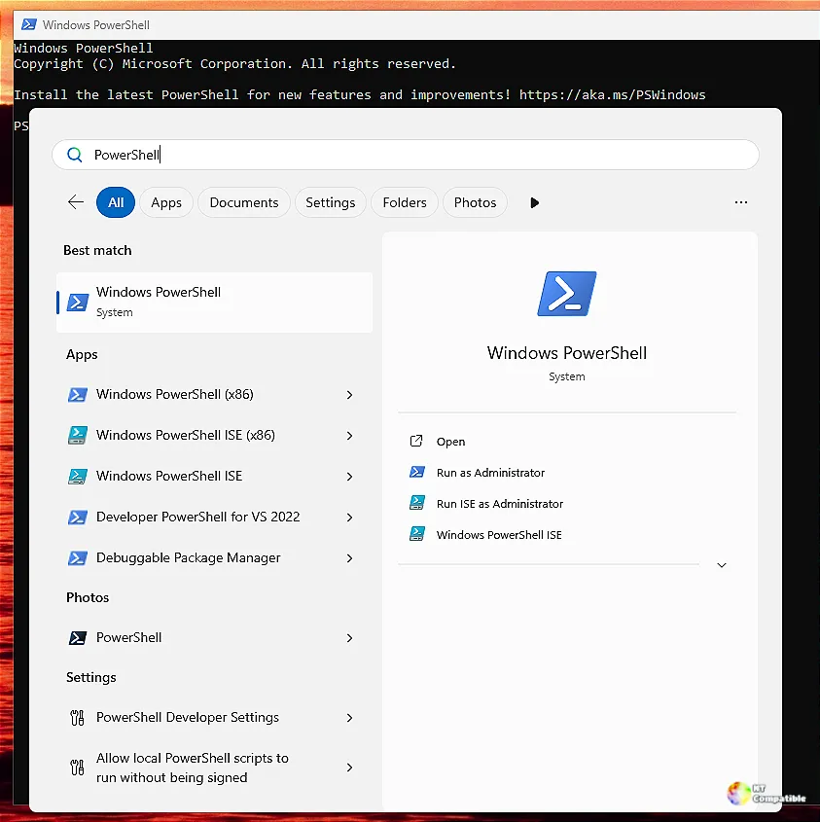Click the PowerShell window title bar icon

29,24
